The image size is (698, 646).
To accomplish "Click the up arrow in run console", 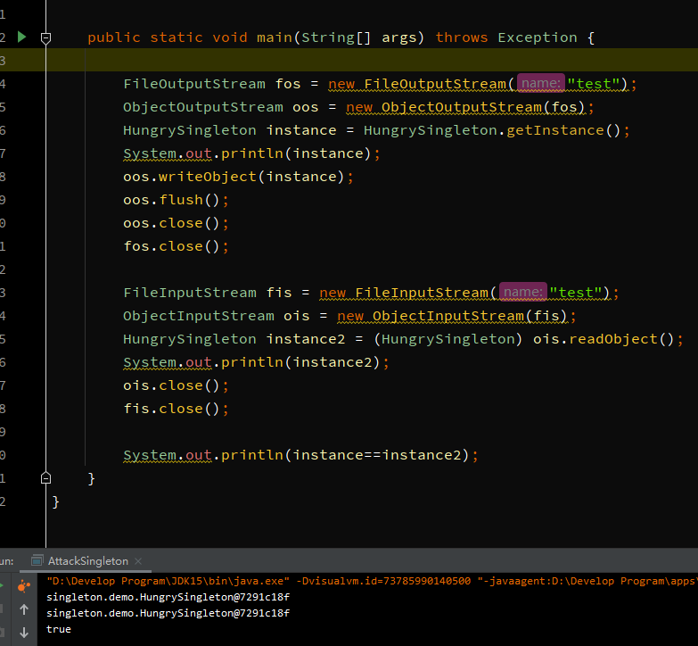I will (24, 609).
